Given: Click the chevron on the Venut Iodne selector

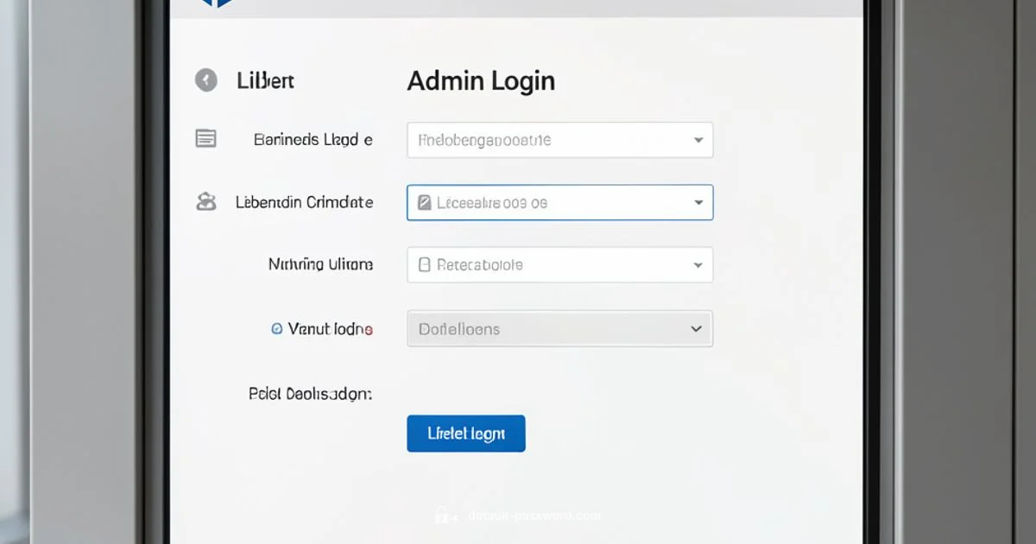Looking at the screenshot, I should [695, 329].
